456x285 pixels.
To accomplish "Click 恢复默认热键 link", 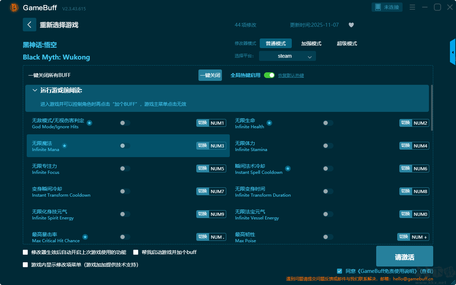I will pyautogui.click(x=291, y=76).
